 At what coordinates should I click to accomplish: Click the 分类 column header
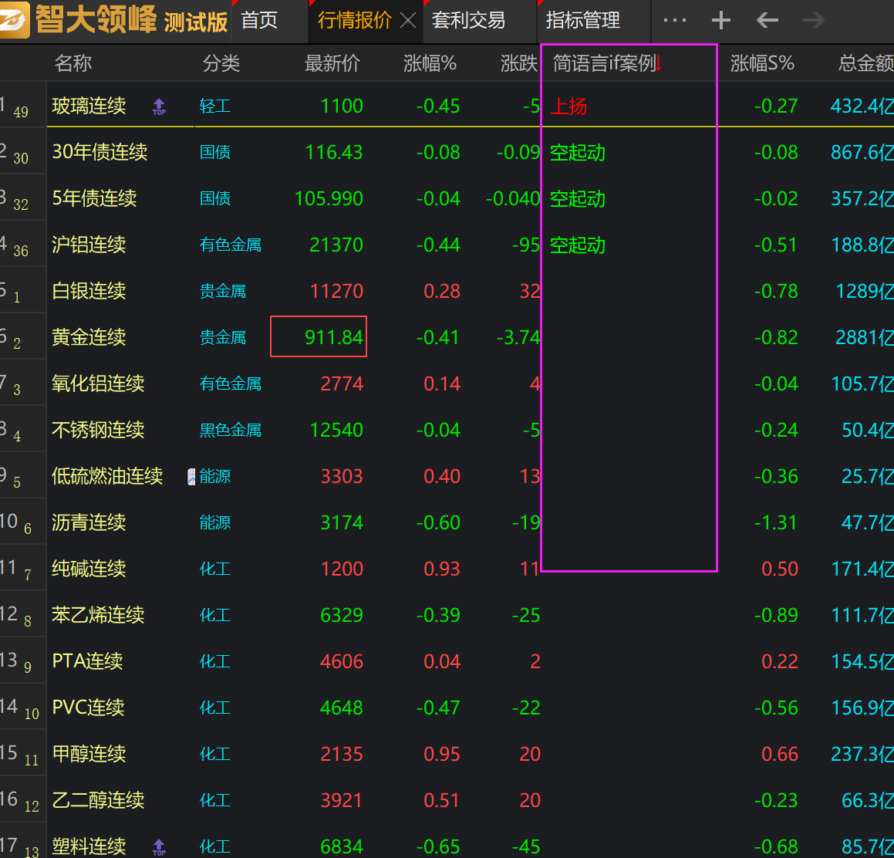(221, 63)
